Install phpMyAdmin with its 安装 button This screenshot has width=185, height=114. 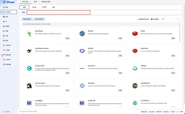(x=173, y=90)
